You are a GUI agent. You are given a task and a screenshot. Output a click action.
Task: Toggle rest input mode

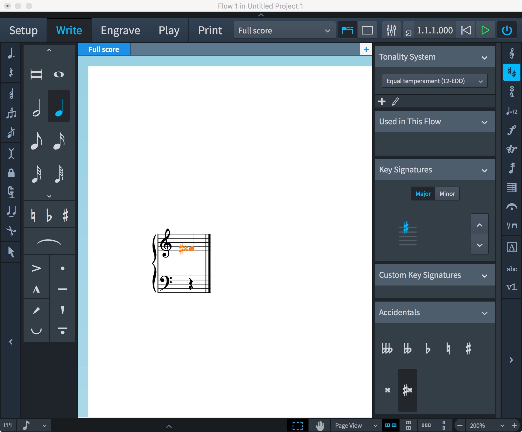click(x=11, y=72)
